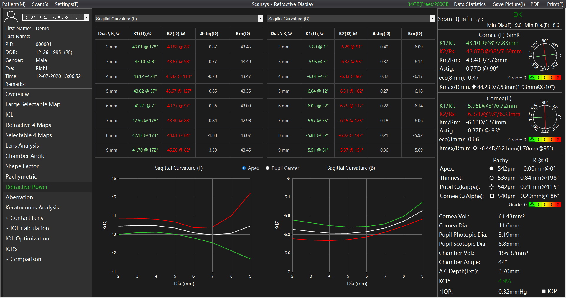Click the Pupil C. Kappa crosshair icon
Screen dimensions: 566x298
point(491,187)
